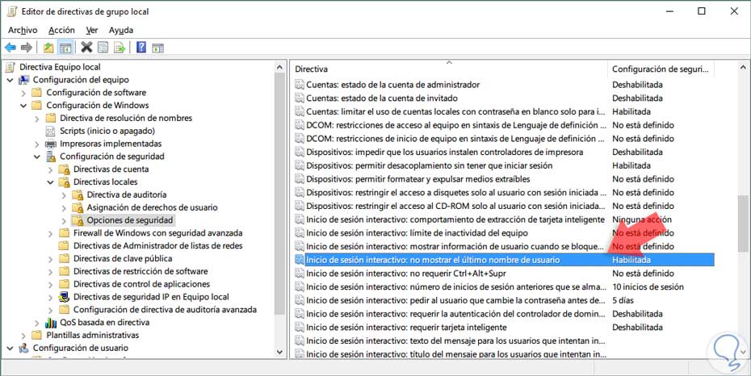The height and width of the screenshot is (376, 751).
Task: Open the Ayuda menu
Action: (120, 30)
